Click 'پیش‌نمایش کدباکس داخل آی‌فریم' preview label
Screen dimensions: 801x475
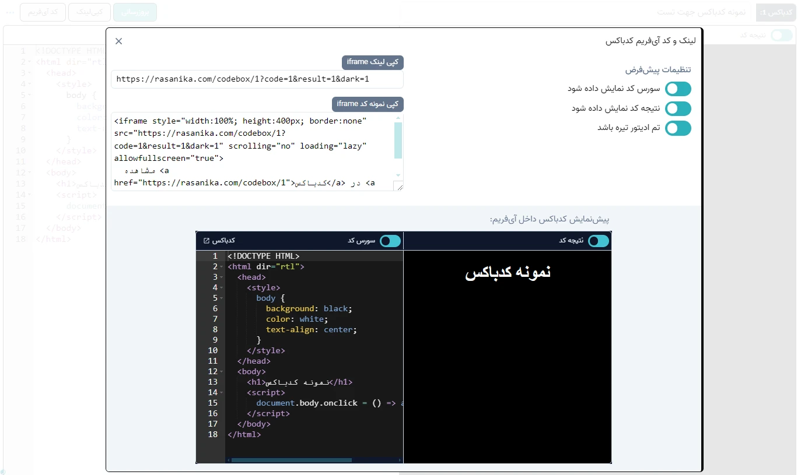click(550, 220)
